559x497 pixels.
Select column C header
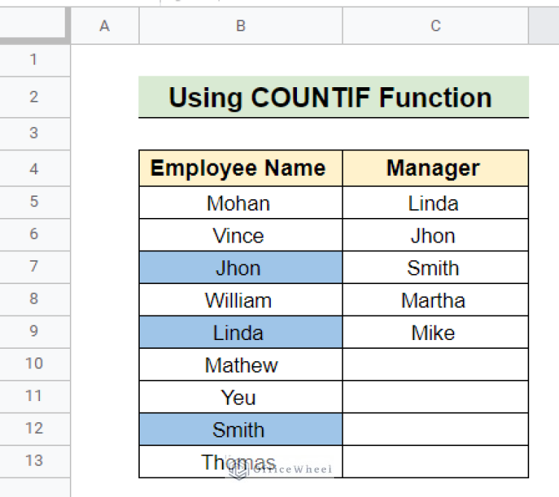pos(435,26)
